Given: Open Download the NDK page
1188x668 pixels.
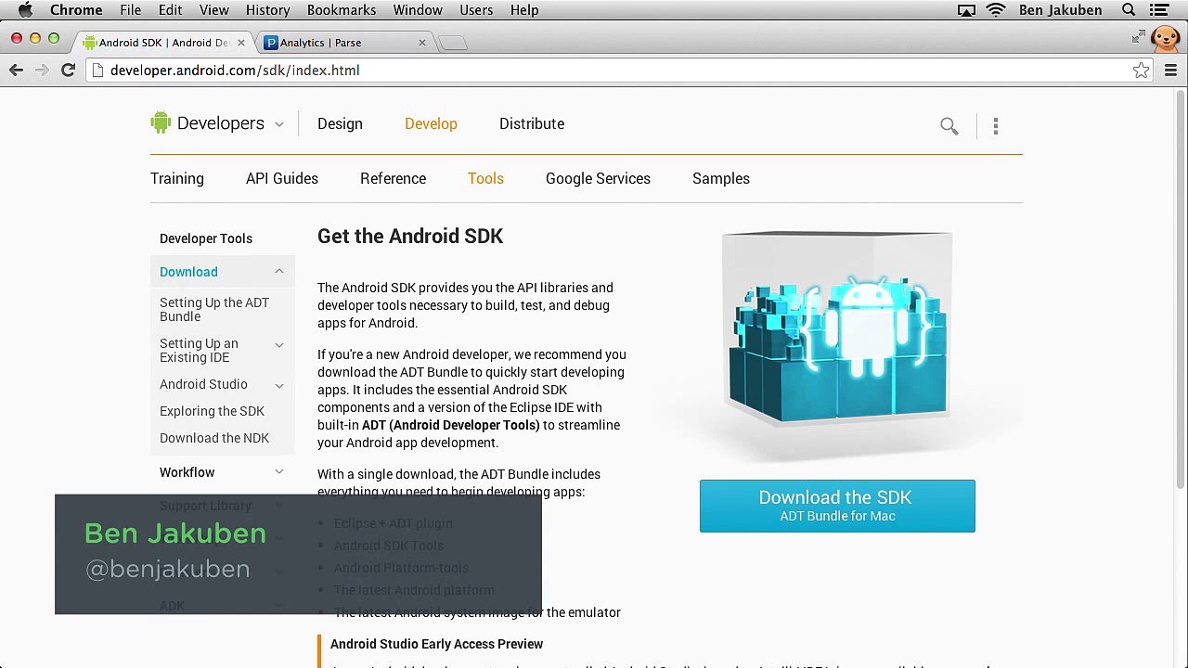Looking at the screenshot, I should [214, 438].
